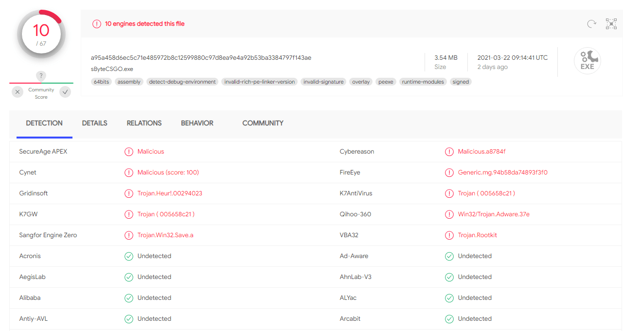Click the reanalyze refresh icon
This screenshot has height=331, width=623.
[x=591, y=24]
